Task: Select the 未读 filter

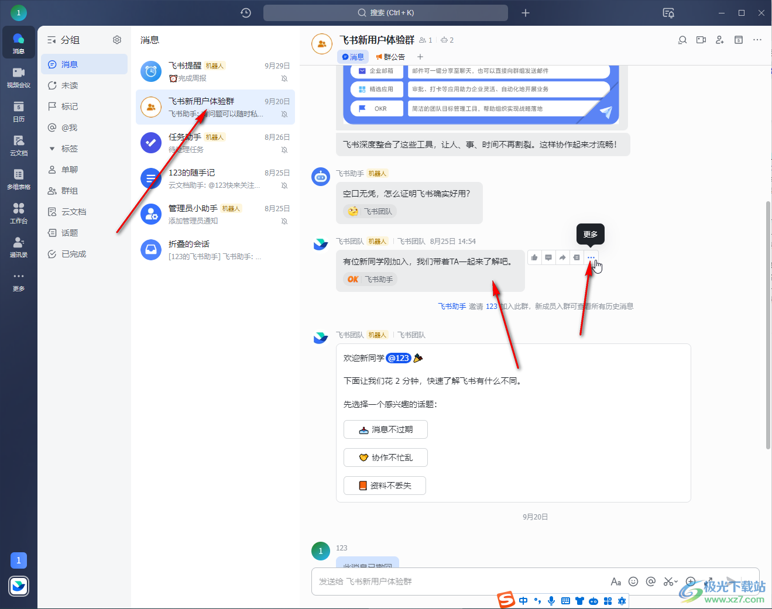Action: (84, 85)
